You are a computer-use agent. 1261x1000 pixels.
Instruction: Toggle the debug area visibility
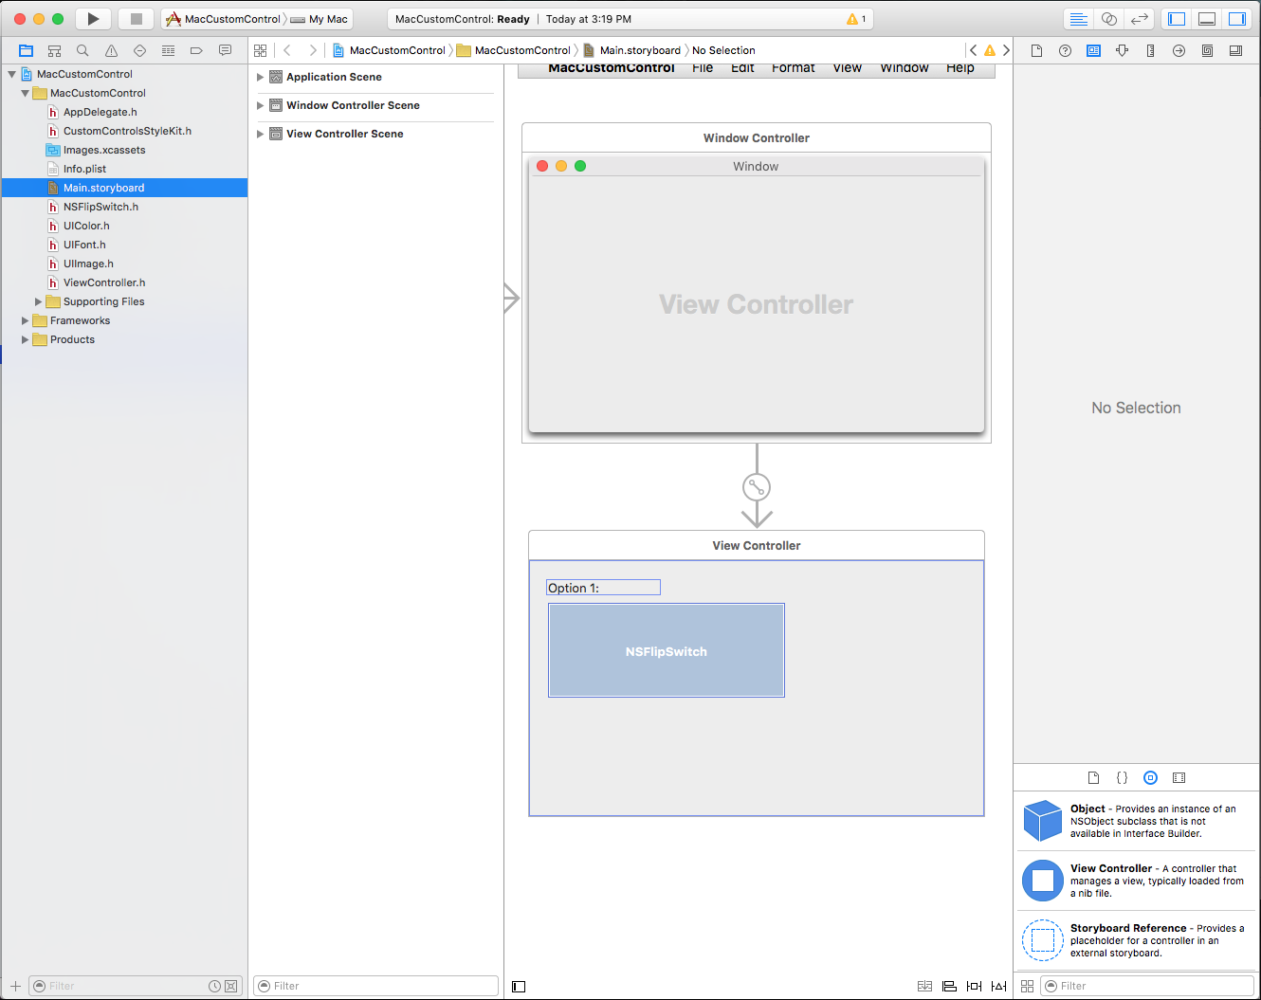(1206, 18)
